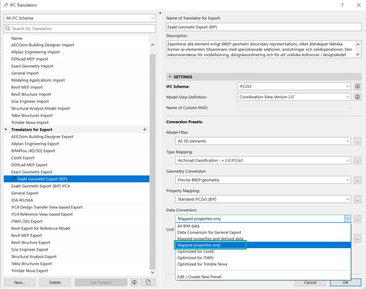
Task: Open Geometry Conversion preset options button
Action: 357,180
